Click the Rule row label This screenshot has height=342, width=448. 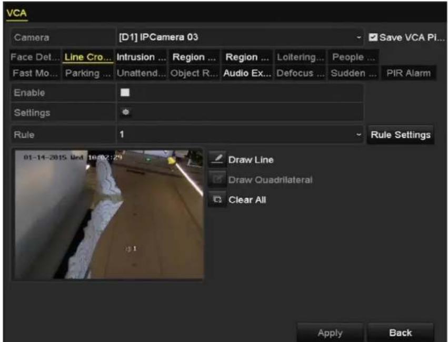click(x=24, y=134)
